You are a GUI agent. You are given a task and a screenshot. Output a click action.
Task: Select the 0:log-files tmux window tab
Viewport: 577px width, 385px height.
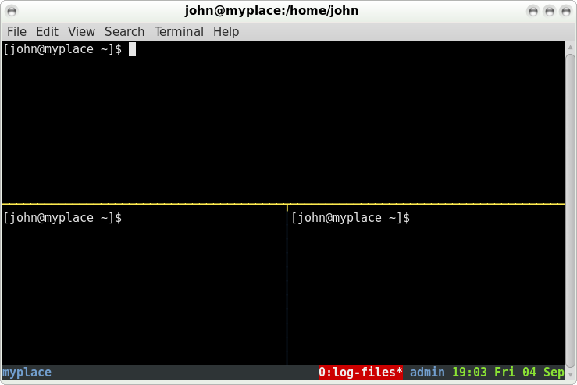(360, 373)
